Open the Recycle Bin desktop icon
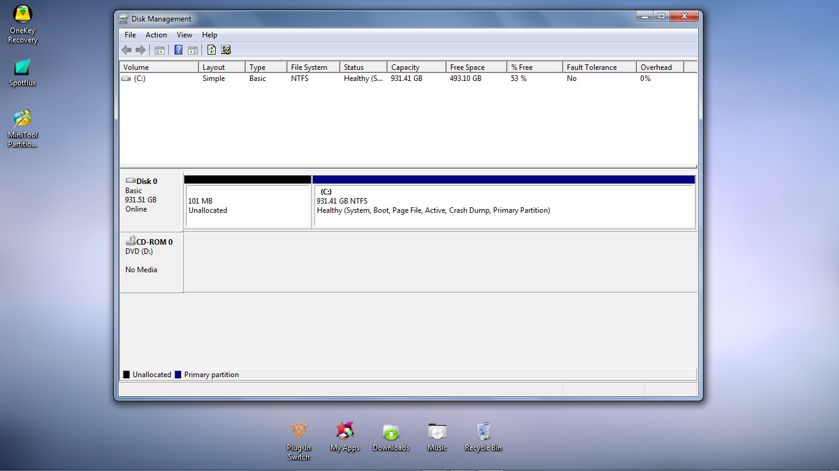Screen dimensions: 839x471 tap(483, 437)
